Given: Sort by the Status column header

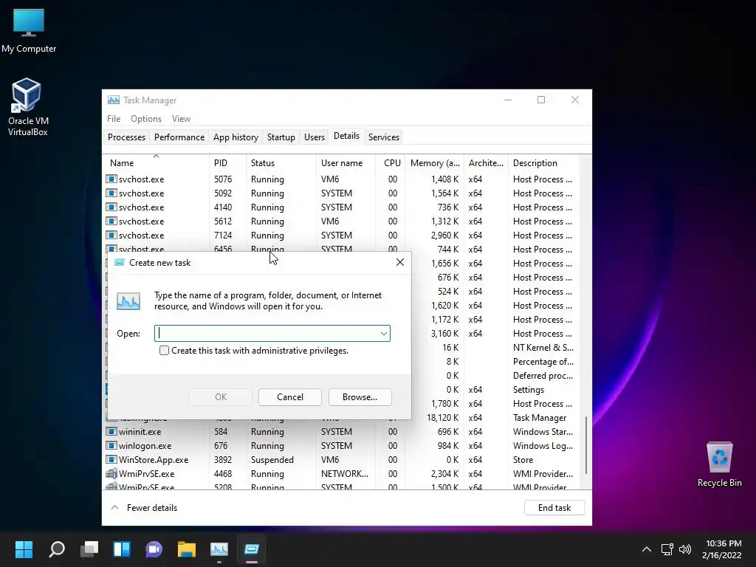Looking at the screenshot, I should click(281, 163).
